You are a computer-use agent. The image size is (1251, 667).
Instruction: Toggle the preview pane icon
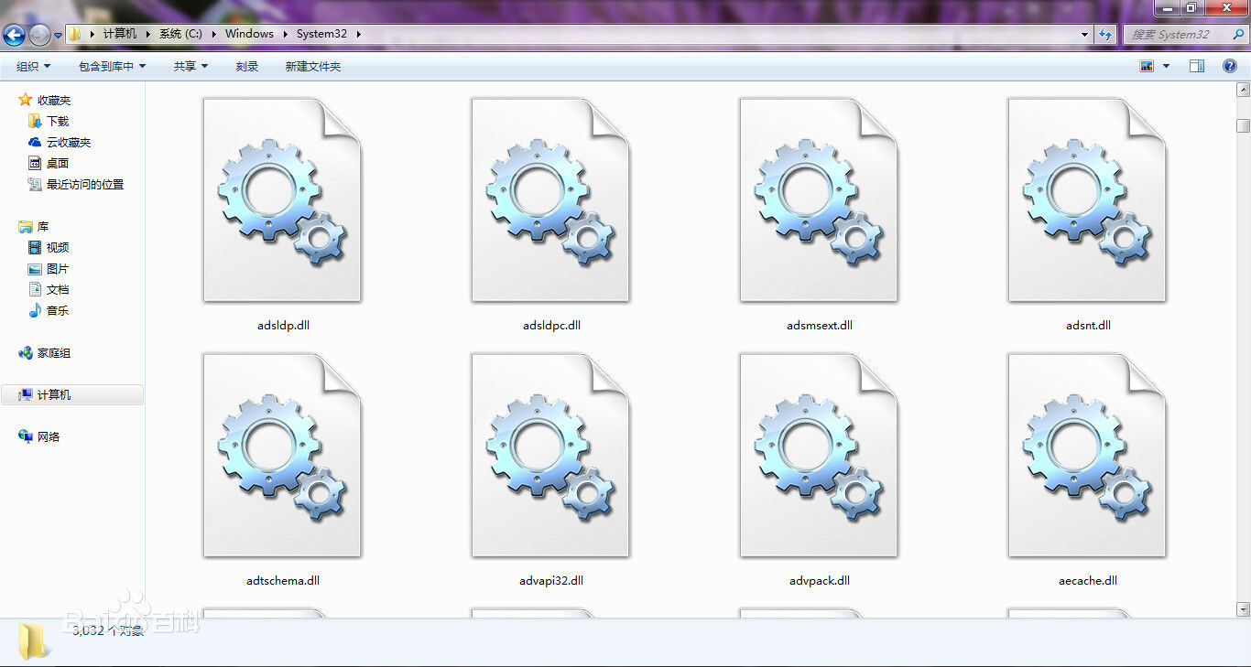click(x=1197, y=66)
